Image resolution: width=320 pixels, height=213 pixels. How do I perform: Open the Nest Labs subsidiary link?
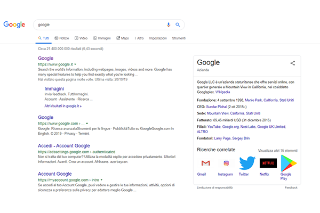tap(248, 127)
